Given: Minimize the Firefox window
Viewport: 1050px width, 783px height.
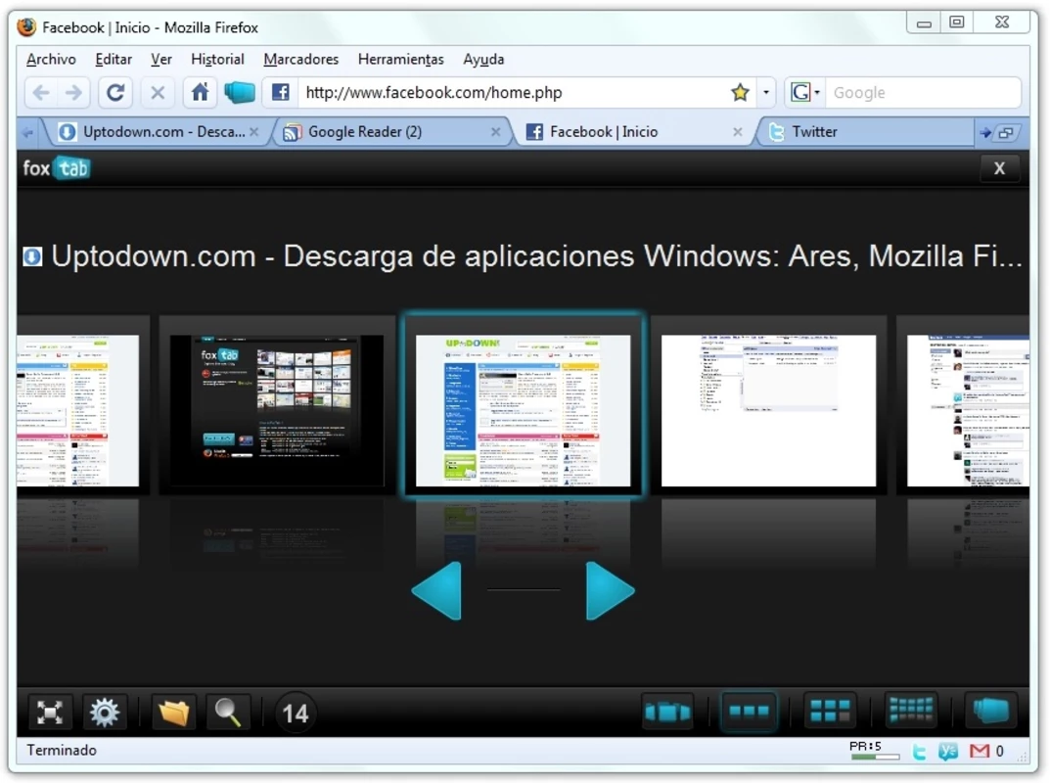Looking at the screenshot, I should (x=924, y=23).
